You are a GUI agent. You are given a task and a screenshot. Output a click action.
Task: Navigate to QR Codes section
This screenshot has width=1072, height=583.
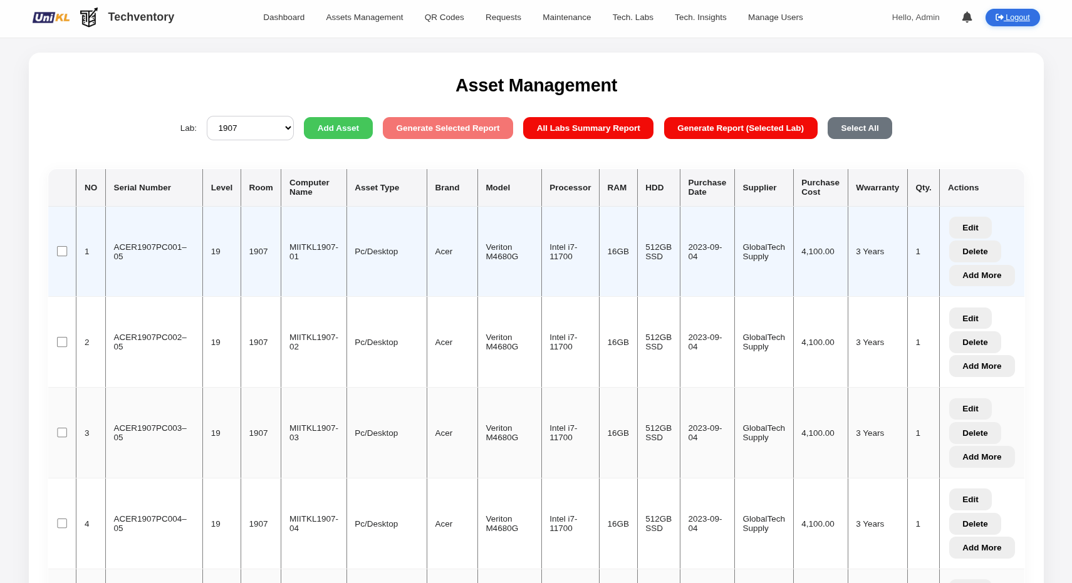[444, 17]
